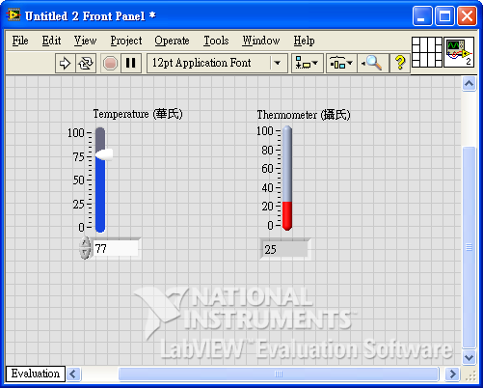Open the Window menu
Image resolution: width=483 pixels, height=388 pixels.
click(x=261, y=41)
